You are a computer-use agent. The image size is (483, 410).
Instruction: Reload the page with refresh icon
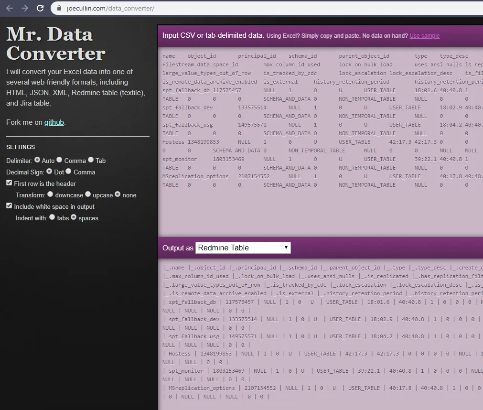[x=40, y=8]
